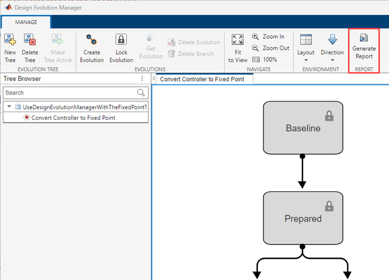Click the Zoom Out label

pos(276,48)
